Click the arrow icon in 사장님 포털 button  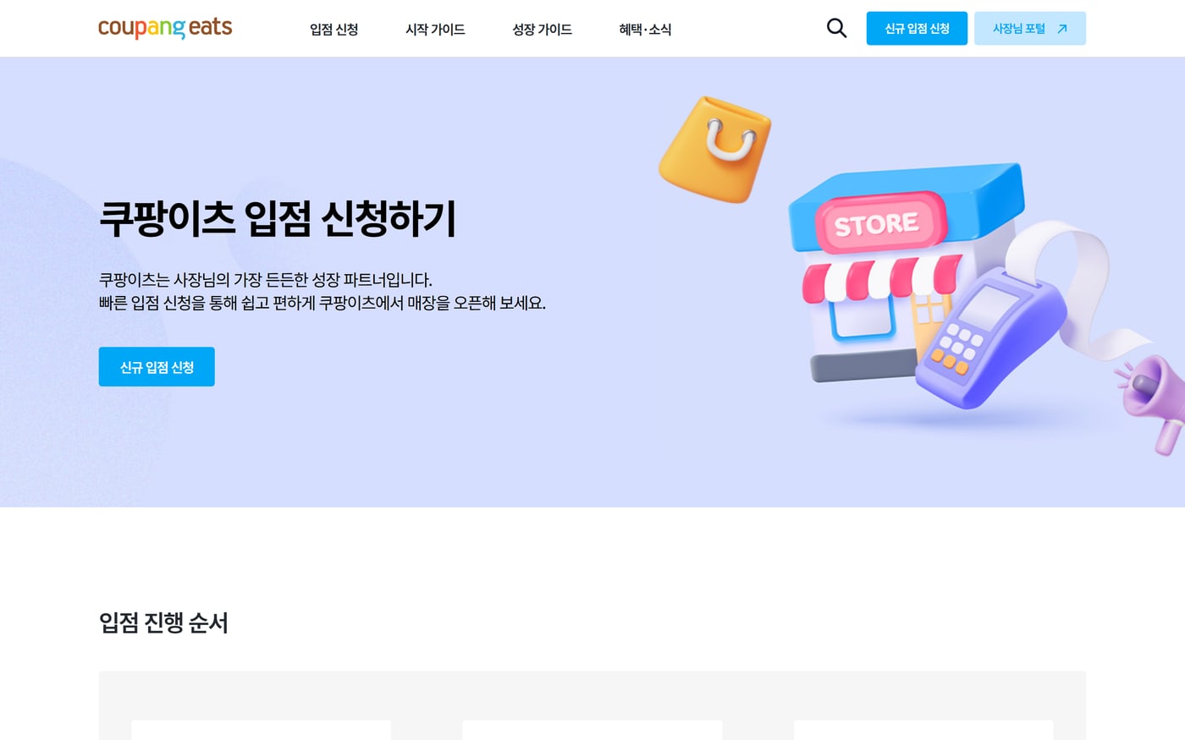click(1062, 29)
